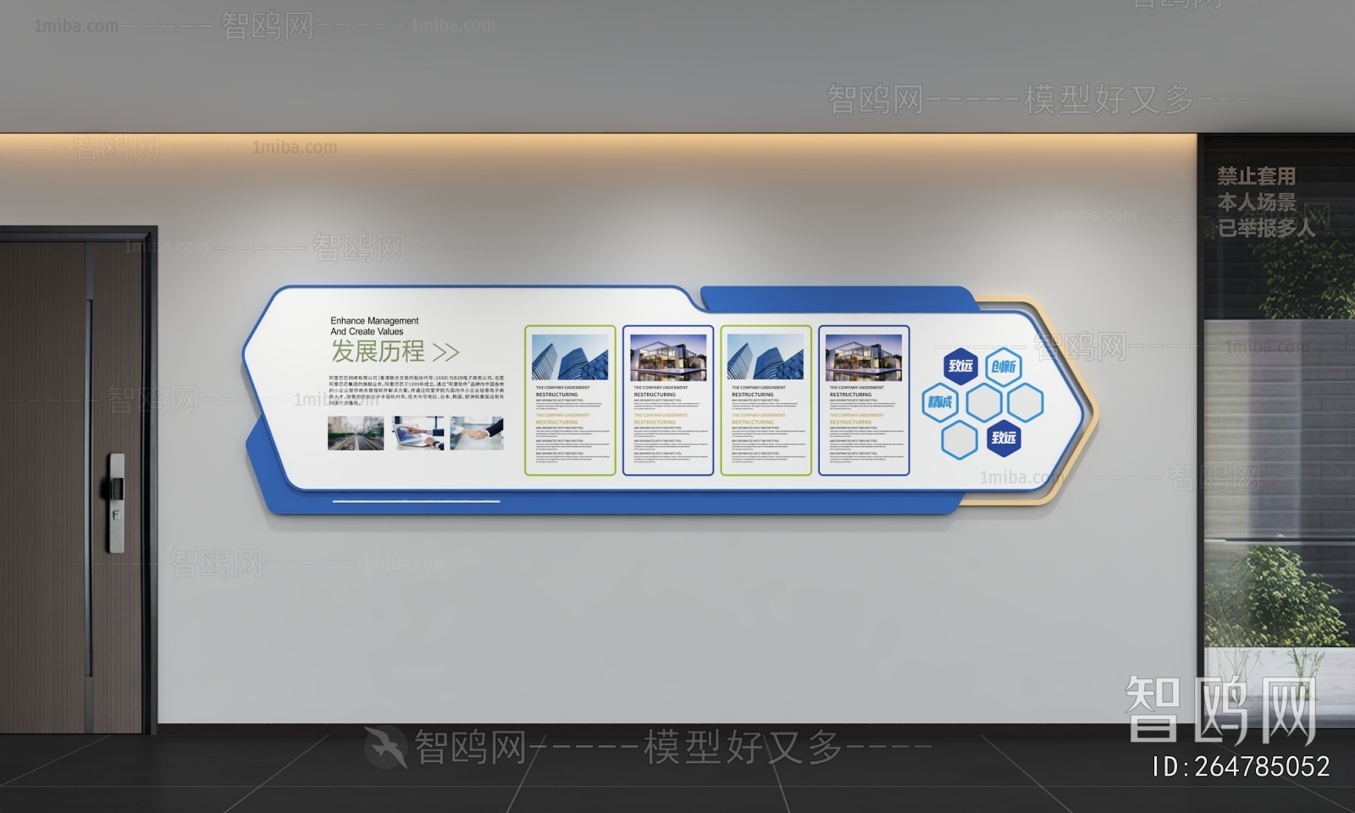Screen dimensions: 1355x813
Task: Click the top dark blue 致远 hexagon
Action: 961,366
